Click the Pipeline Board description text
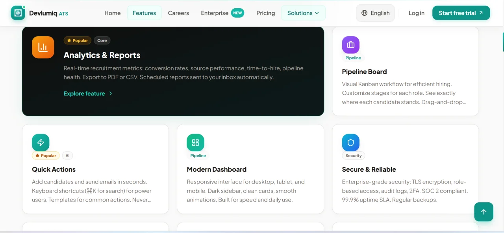Screen dimensions: 504x233 tap(404, 93)
